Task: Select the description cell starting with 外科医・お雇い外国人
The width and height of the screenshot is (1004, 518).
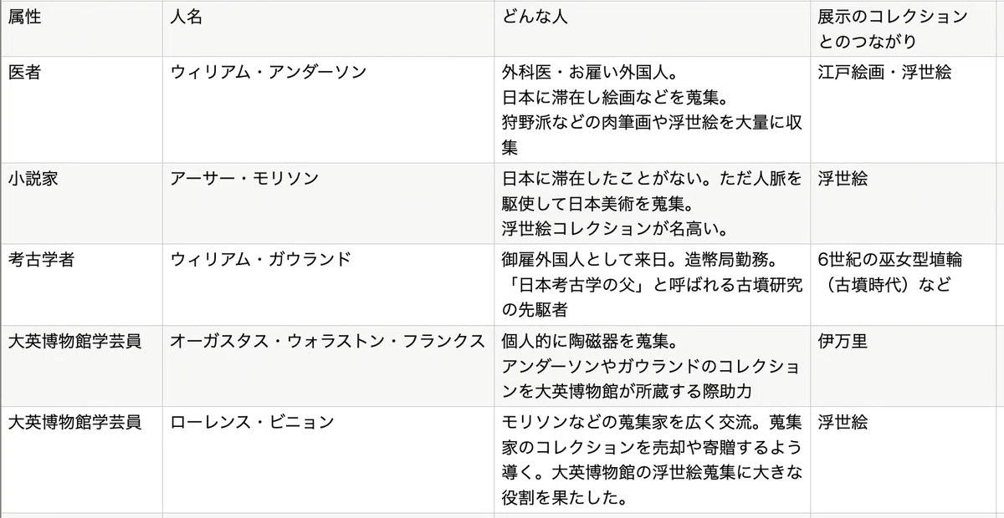Action: pyautogui.click(x=652, y=109)
